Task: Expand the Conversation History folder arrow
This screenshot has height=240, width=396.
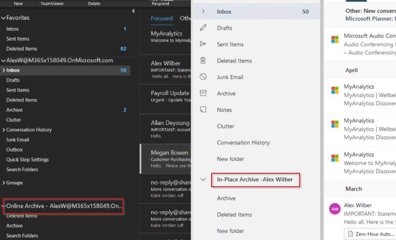Action: click(3, 130)
